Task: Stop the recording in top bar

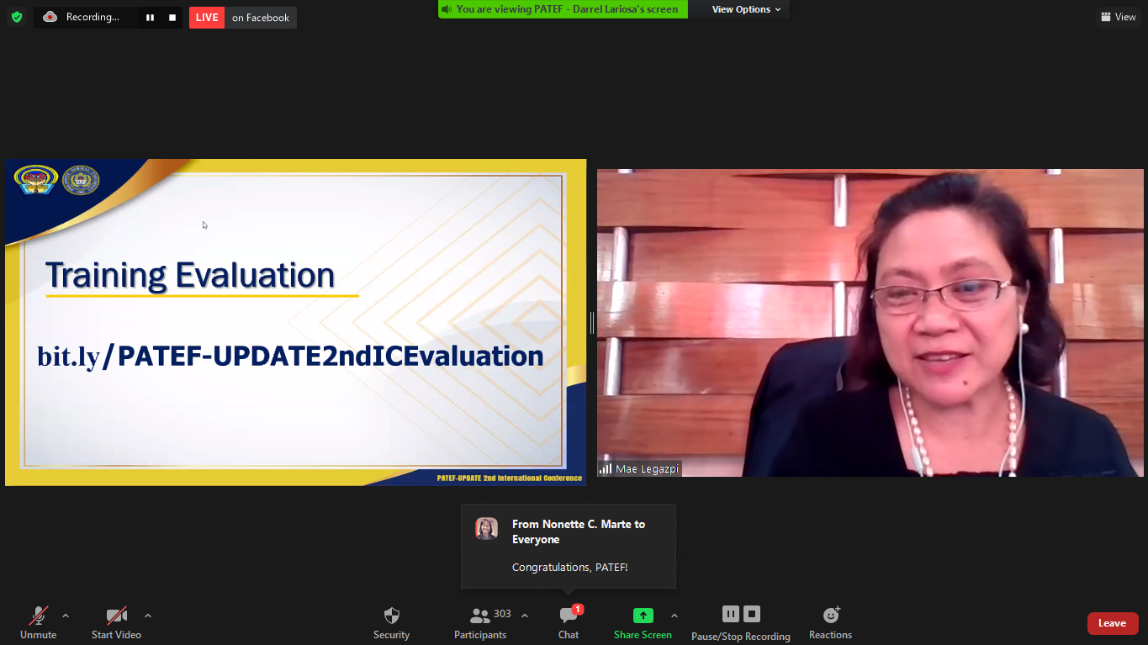Action: point(172,18)
